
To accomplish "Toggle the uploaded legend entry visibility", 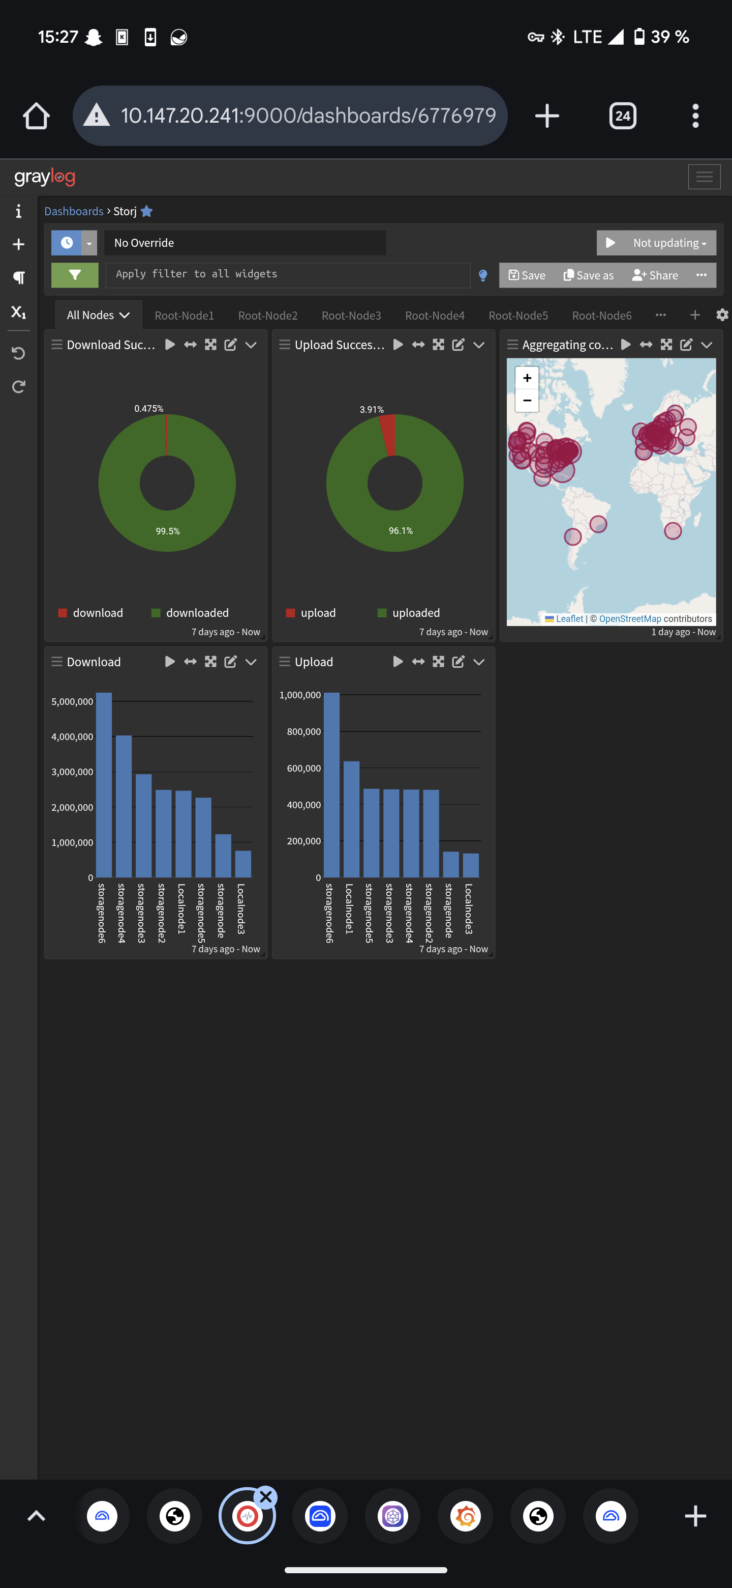I will pos(408,613).
